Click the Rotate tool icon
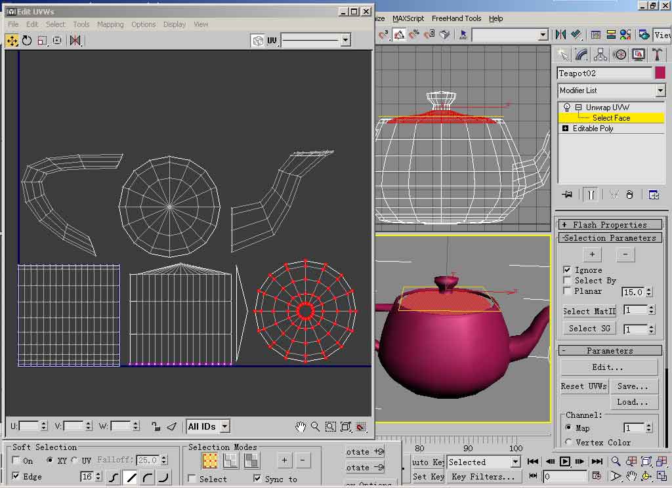The height and width of the screenshot is (488, 672). [x=27, y=41]
